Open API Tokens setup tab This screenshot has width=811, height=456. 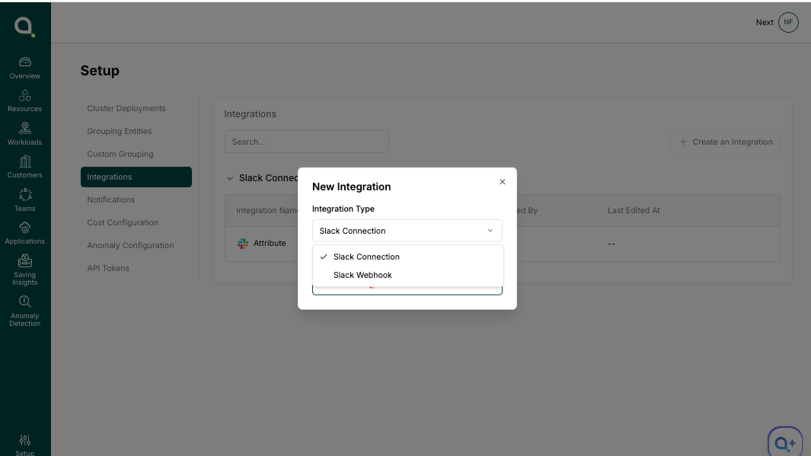point(136,268)
